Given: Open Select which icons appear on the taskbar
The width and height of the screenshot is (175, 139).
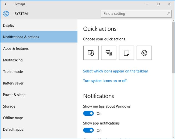Looking at the screenshot, I should [116, 71].
